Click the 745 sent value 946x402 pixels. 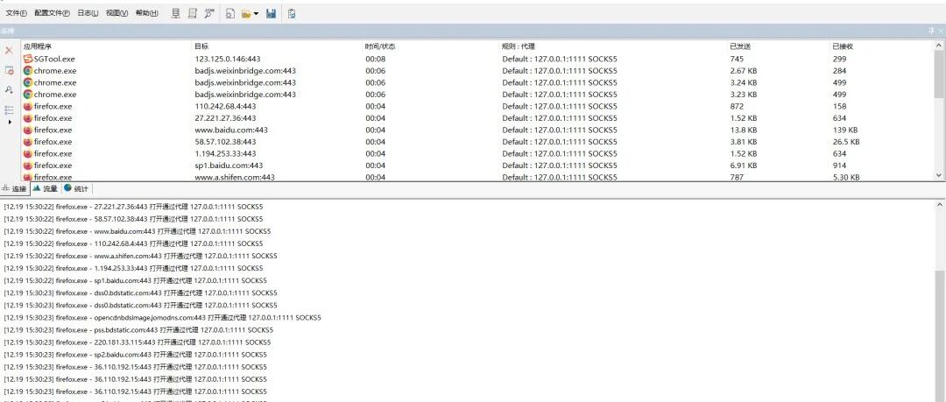[736, 59]
